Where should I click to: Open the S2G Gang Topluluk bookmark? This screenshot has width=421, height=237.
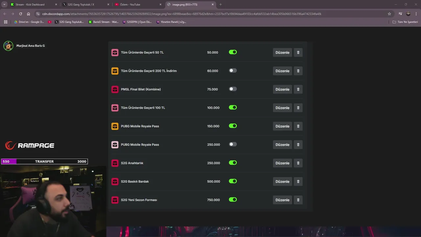pyautogui.click(x=69, y=22)
